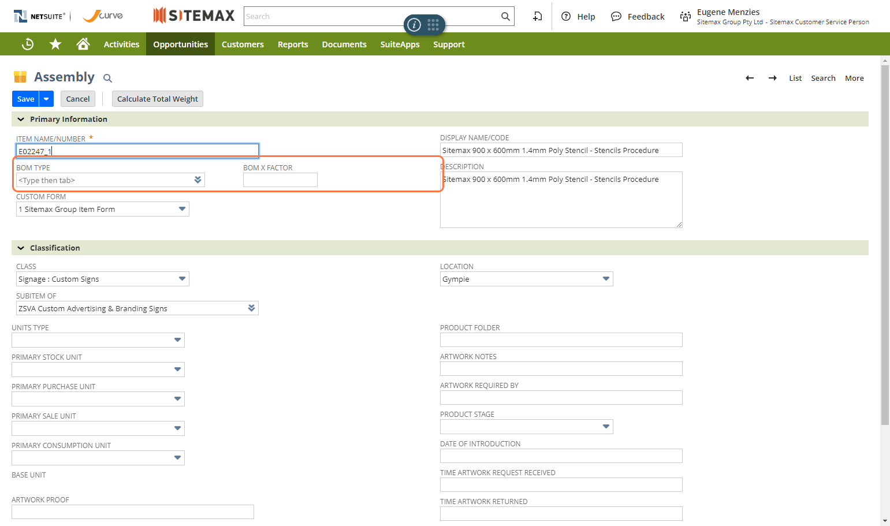The width and height of the screenshot is (890, 526).
Task: Click the Help link
Action: (x=586, y=17)
